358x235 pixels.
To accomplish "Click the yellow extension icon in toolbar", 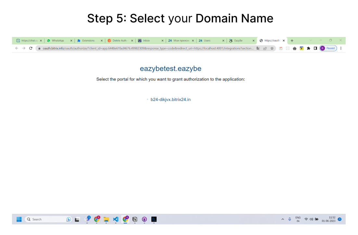I will tap(301, 48).
